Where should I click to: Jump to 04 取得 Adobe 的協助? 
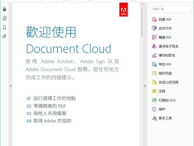[49, 121]
